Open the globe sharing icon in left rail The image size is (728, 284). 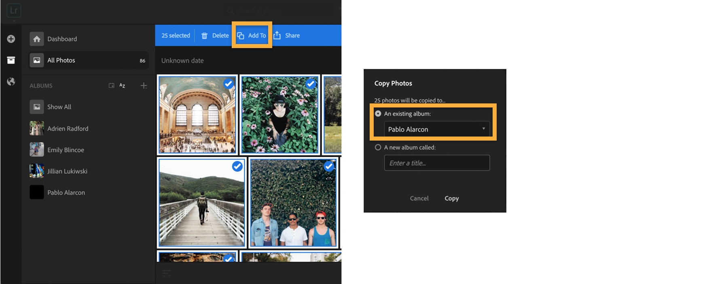tap(11, 82)
